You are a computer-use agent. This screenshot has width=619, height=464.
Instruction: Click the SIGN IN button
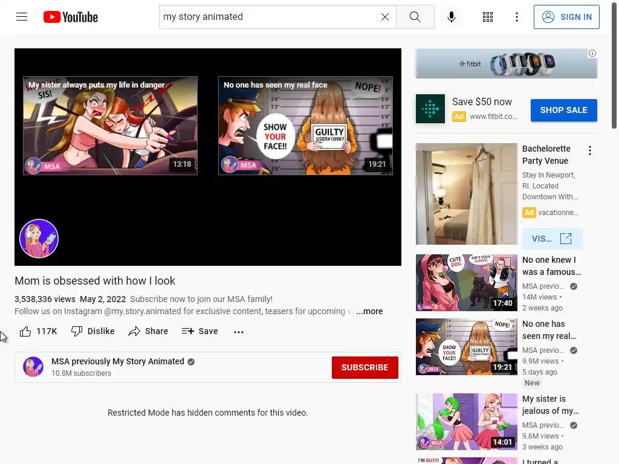click(566, 17)
